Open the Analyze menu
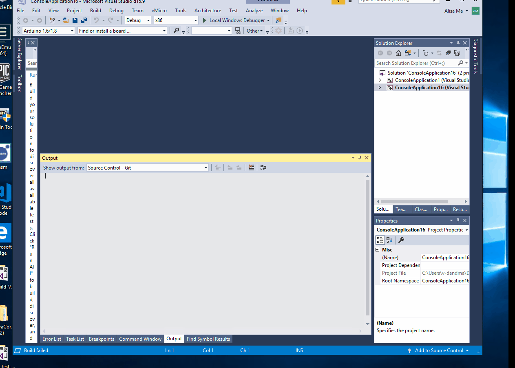 tap(254, 11)
